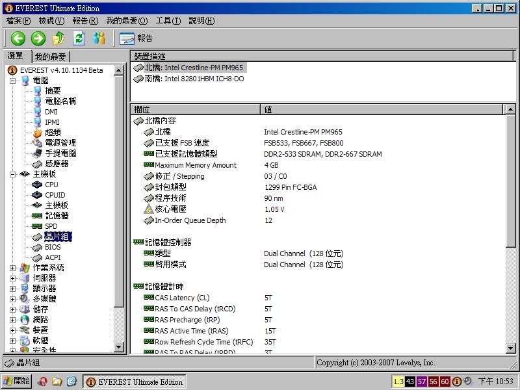The width and height of the screenshot is (520, 390).
Task: Select the 摘要 item in the tree
Action: [53, 91]
